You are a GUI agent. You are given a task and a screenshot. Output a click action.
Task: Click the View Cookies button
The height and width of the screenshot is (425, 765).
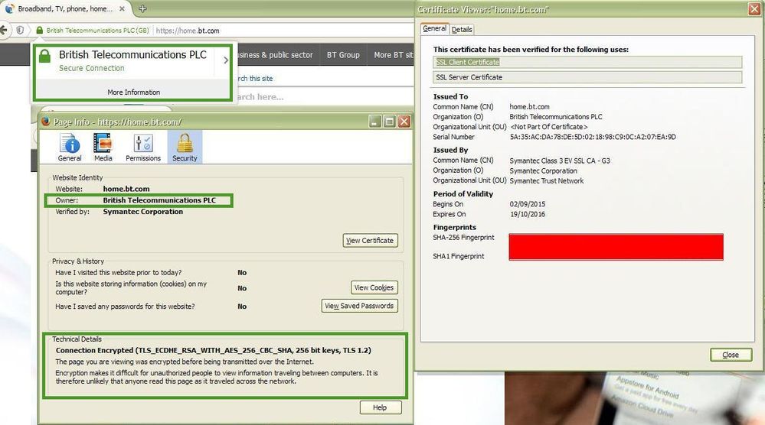(x=374, y=287)
